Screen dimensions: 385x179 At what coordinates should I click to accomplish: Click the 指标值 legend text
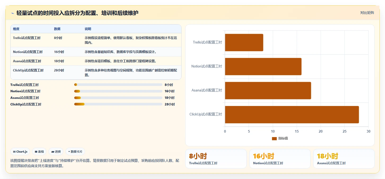click(x=283, y=138)
